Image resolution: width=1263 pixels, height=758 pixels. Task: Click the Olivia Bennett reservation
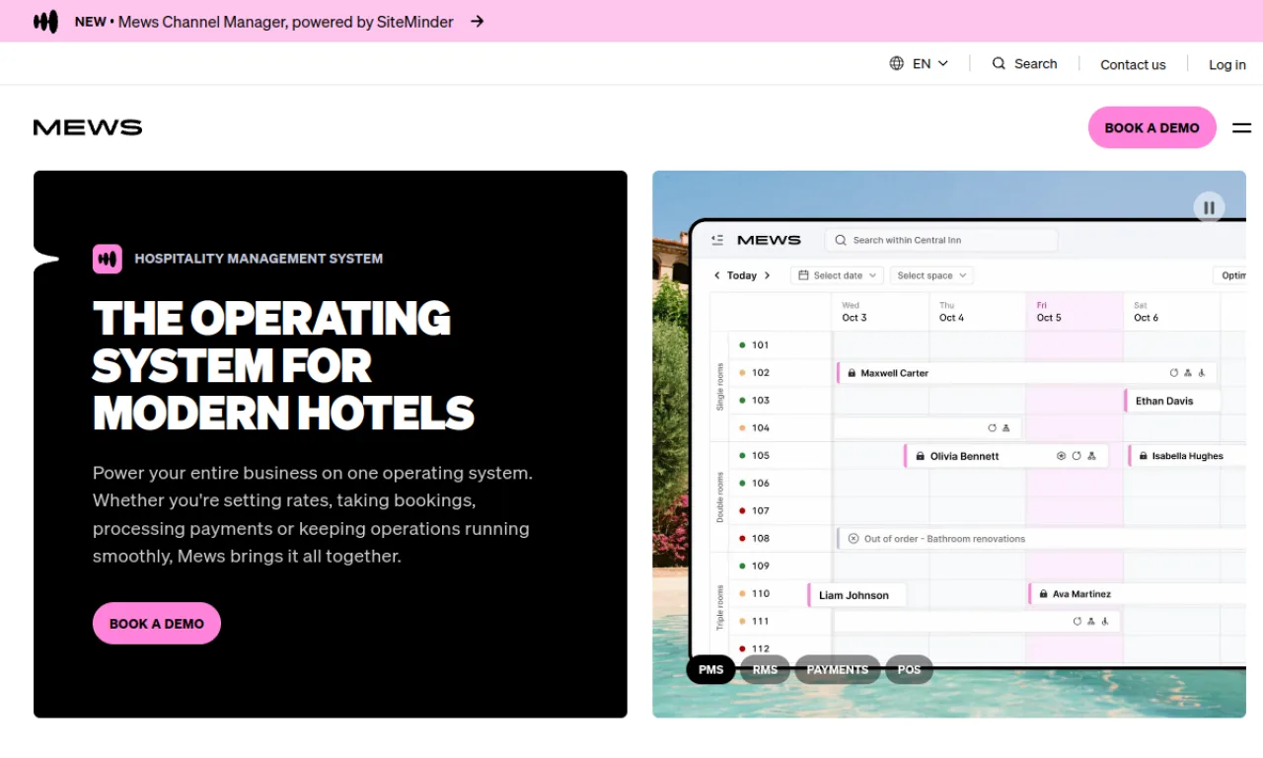(1005, 456)
